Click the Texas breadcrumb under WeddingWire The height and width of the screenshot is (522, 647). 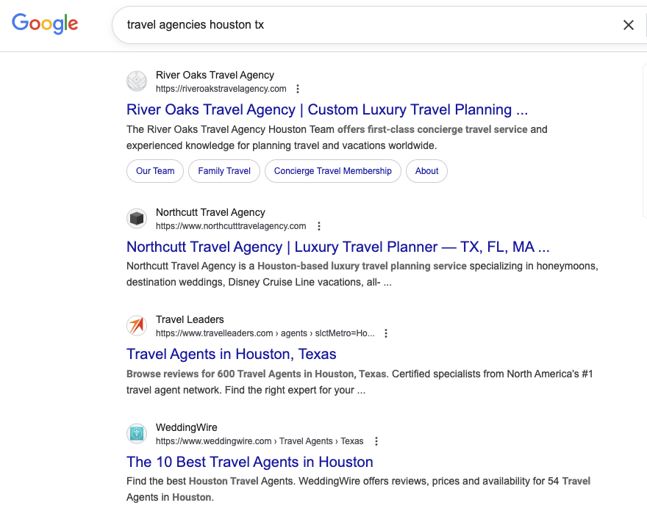click(x=351, y=441)
